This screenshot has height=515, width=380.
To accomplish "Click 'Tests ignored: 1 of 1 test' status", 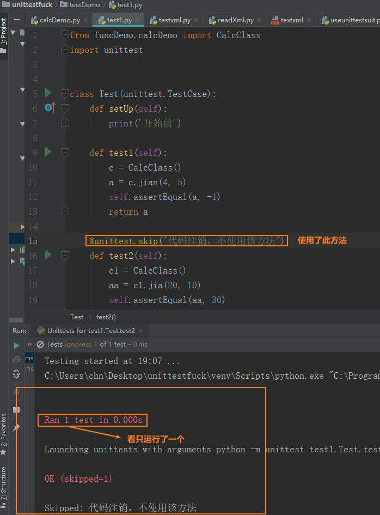I will pyautogui.click(x=87, y=344).
